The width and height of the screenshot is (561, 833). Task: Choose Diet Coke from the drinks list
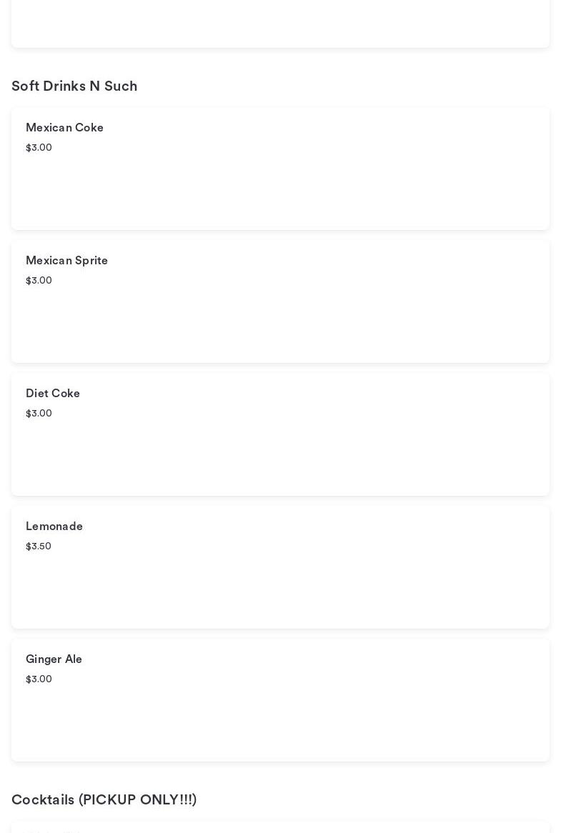click(x=53, y=394)
